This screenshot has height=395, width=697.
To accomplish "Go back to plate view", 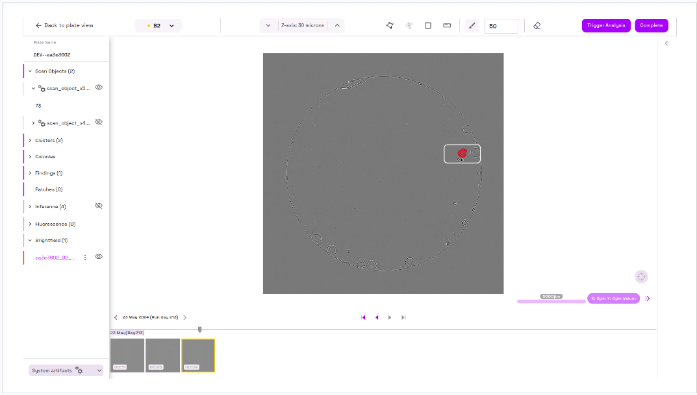I will click(64, 25).
